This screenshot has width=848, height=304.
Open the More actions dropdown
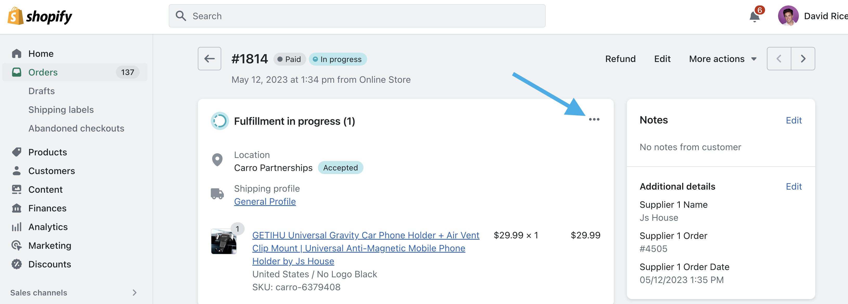coord(723,59)
